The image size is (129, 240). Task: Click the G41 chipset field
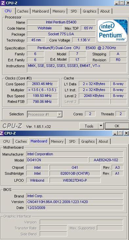point(75,167)
